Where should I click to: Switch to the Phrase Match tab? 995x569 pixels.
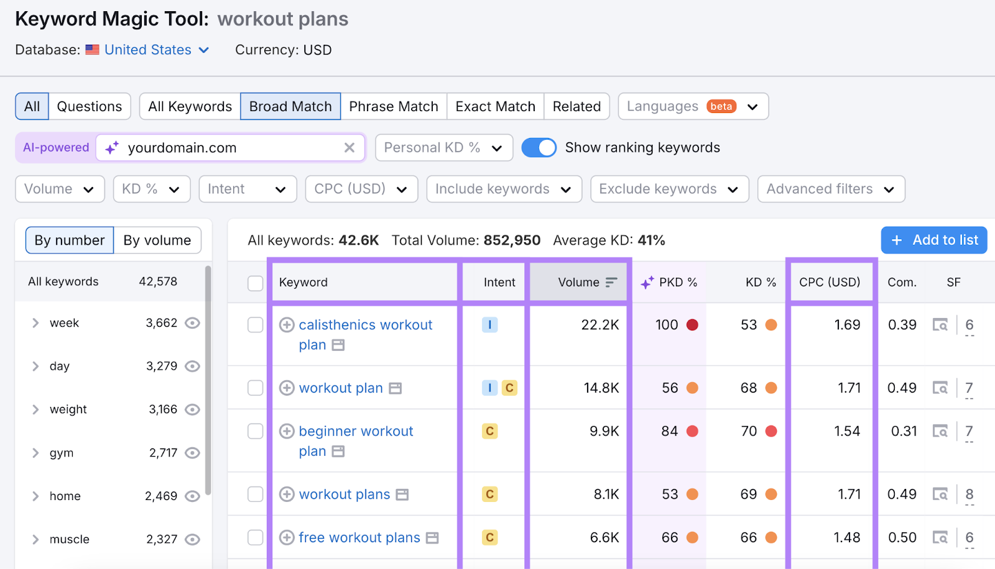[x=393, y=106]
